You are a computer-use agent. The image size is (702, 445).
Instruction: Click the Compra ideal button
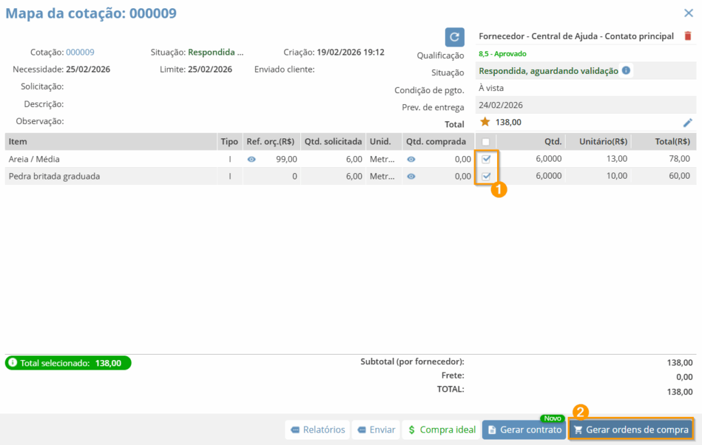click(441, 430)
